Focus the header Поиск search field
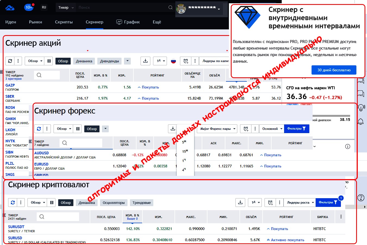367x245 pixels. [x=122, y=8]
